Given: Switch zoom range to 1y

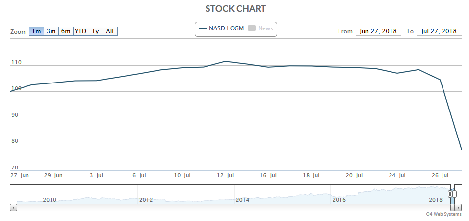Looking at the screenshot, I should 95,31.
